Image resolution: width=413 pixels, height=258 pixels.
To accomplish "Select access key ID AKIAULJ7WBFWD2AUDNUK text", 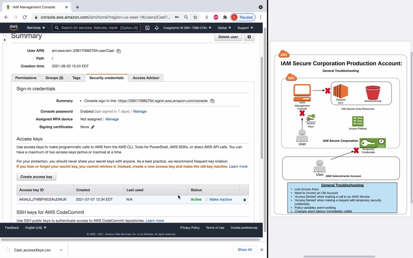I will (43, 199).
